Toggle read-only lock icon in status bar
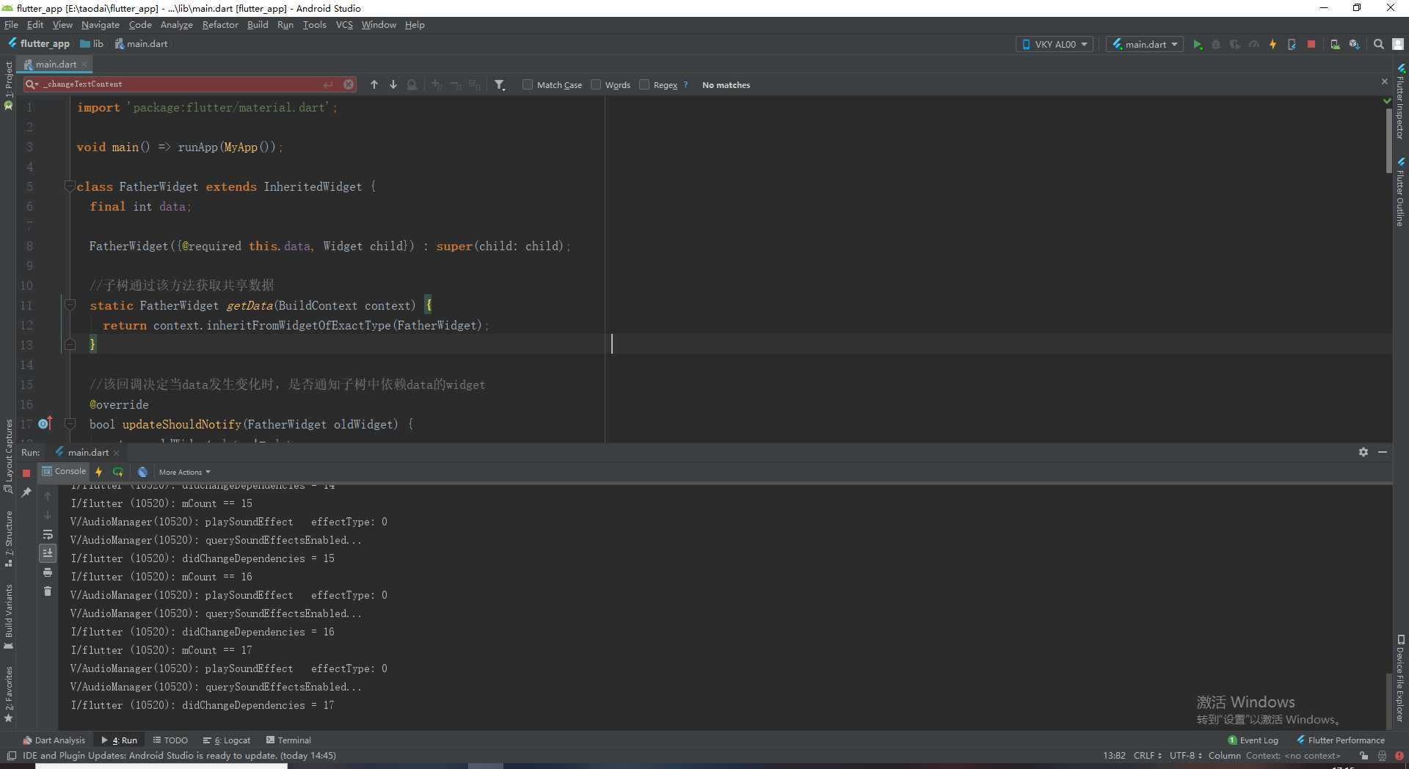The height and width of the screenshot is (769, 1409). point(1364,755)
